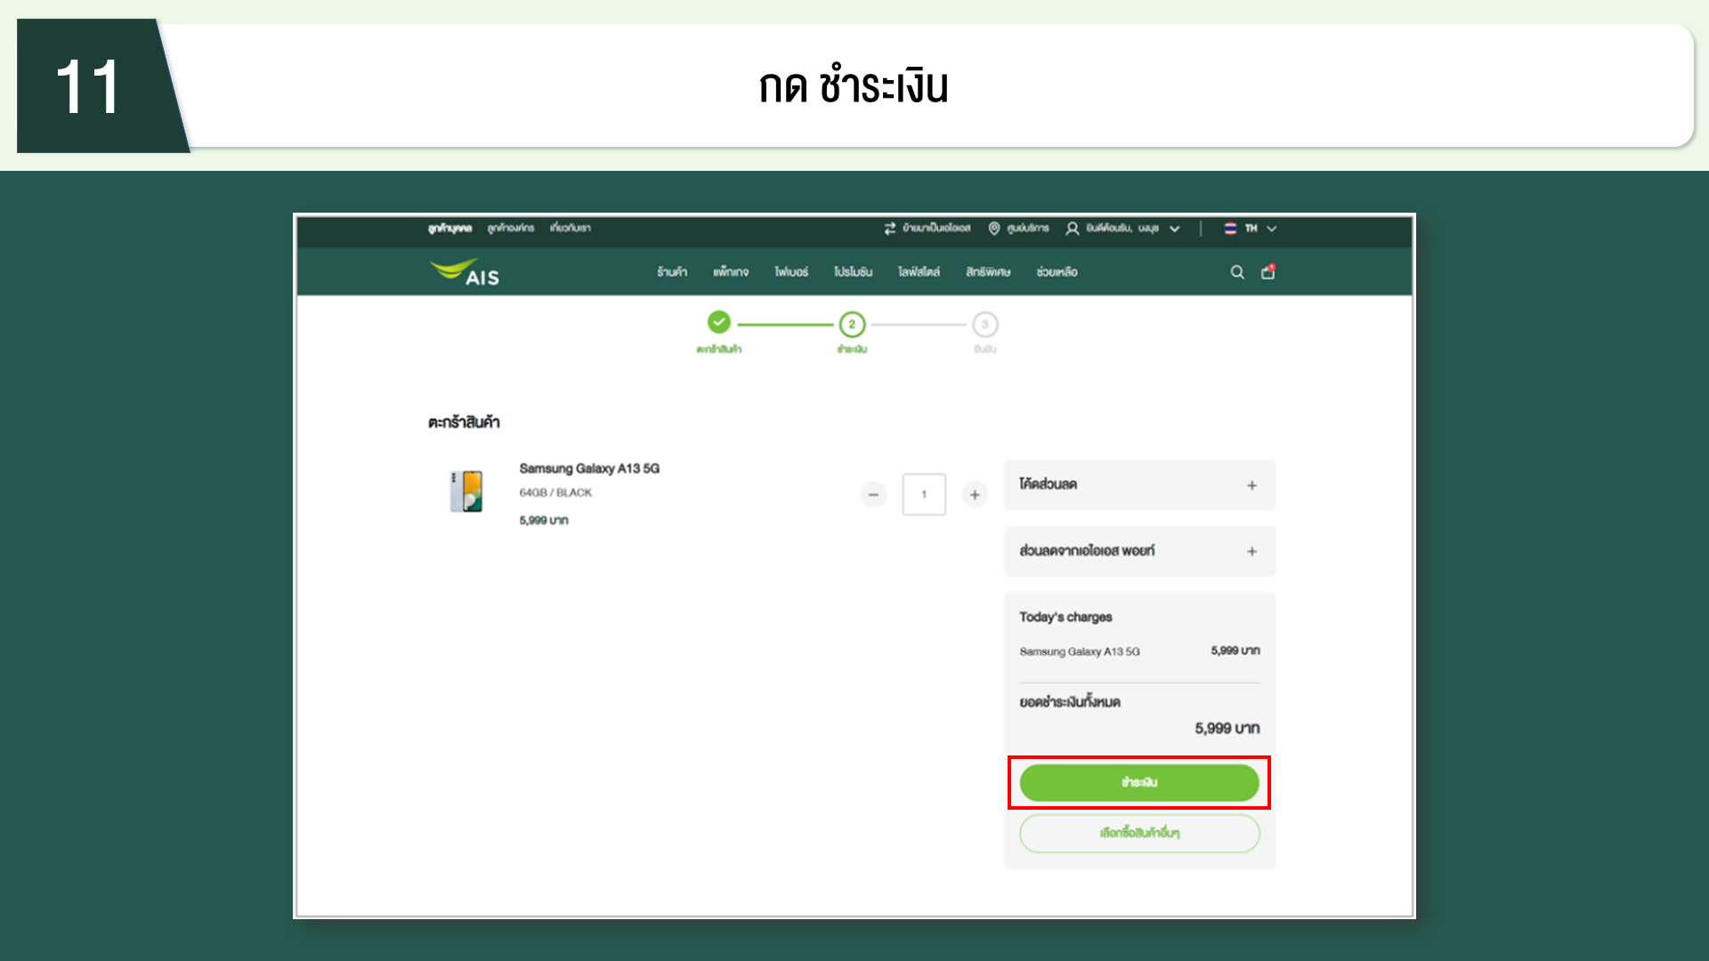Click the quantity input field
The width and height of the screenshot is (1709, 961).
coord(924,495)
